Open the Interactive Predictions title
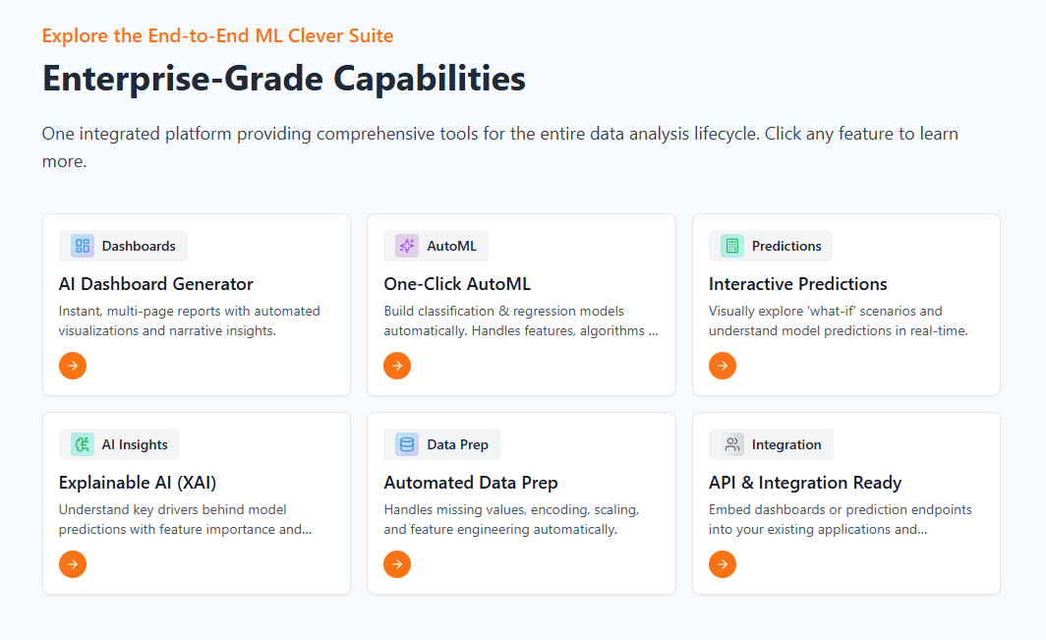The image size is (1046, 640). pyautogui.click(x=797, y=284)
